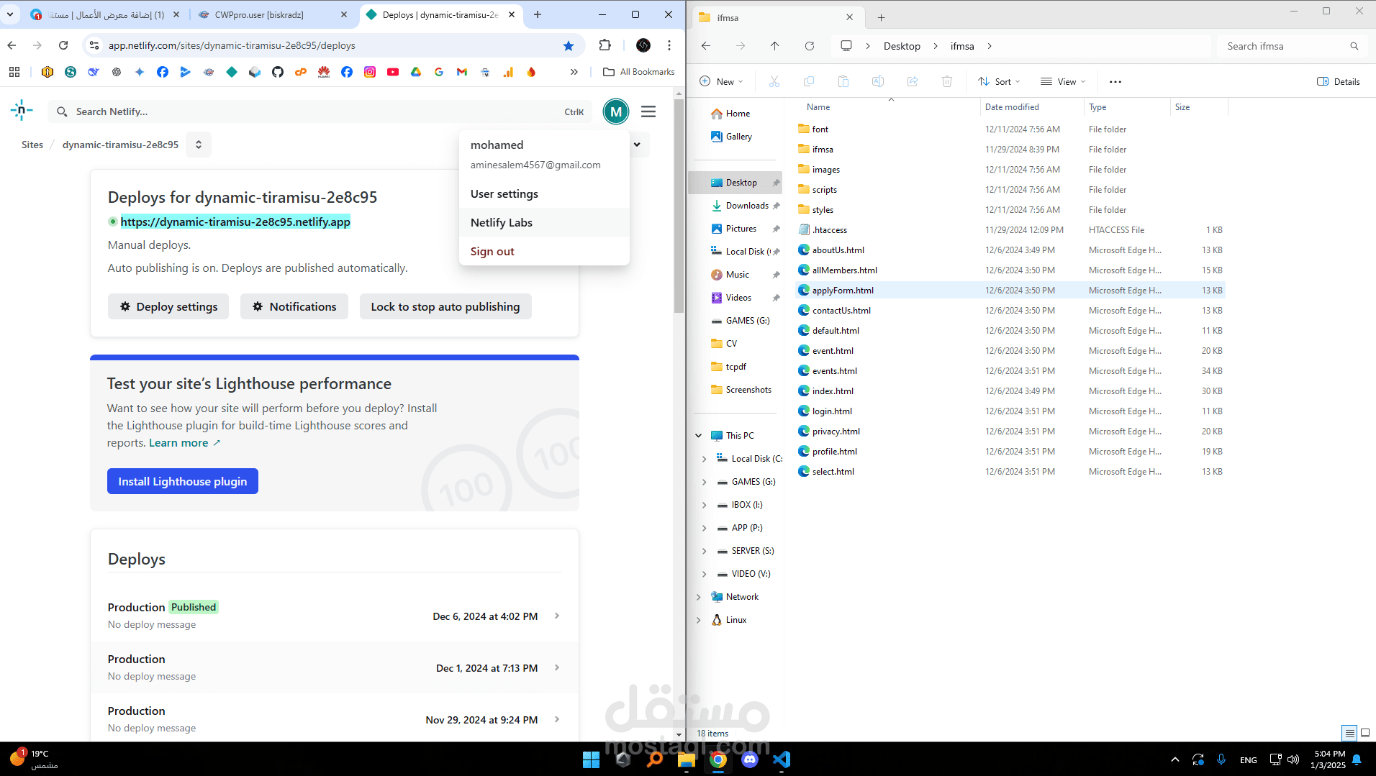Go up one folder in File Explorer
Screen dimensions: 1376x776
coord(775,46)
